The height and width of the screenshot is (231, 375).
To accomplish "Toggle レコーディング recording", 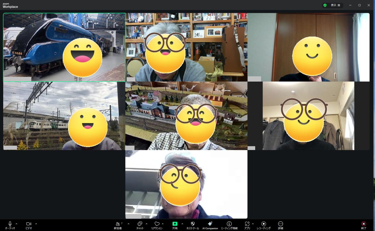I will tap(263, 224).
